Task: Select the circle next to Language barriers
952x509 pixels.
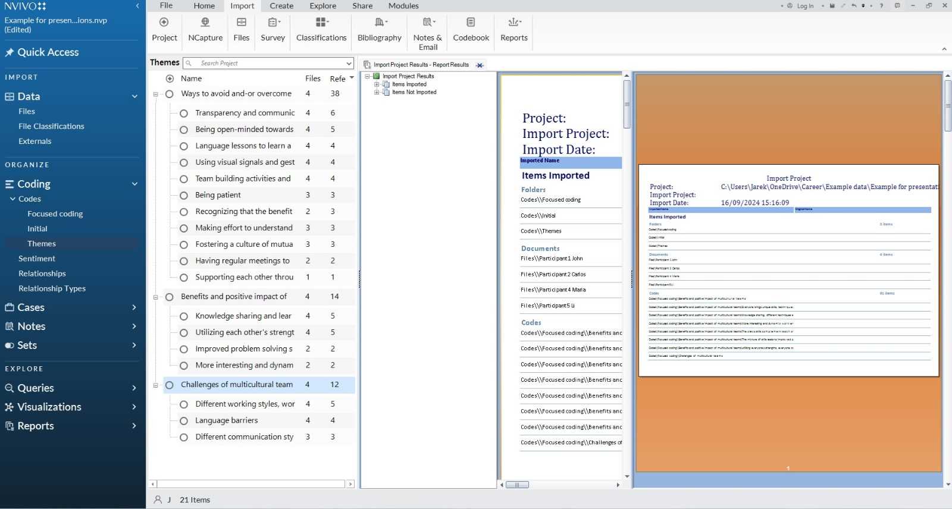Action: click(x=184, y=420)
